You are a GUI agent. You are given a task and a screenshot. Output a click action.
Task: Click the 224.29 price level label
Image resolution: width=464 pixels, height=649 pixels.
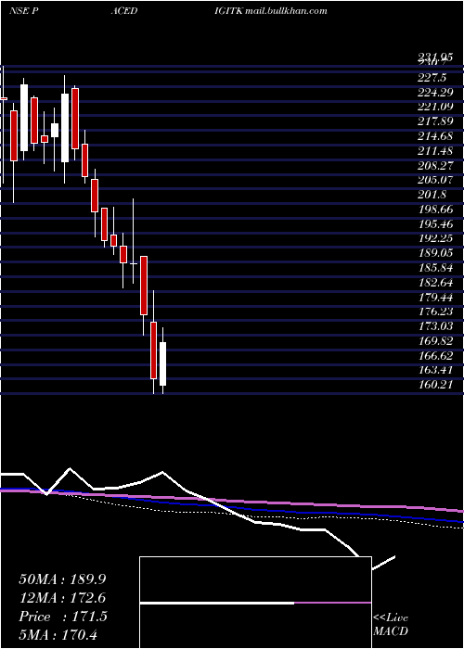coord(435,93)
